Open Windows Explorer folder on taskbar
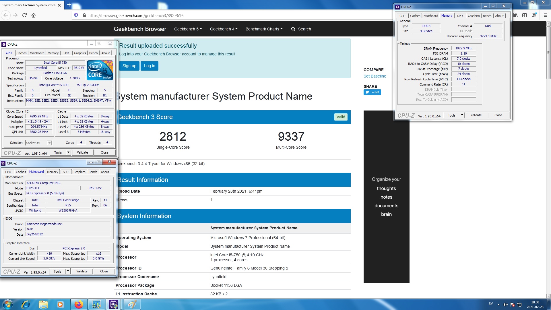551x310 pixels. click(43, 304)
